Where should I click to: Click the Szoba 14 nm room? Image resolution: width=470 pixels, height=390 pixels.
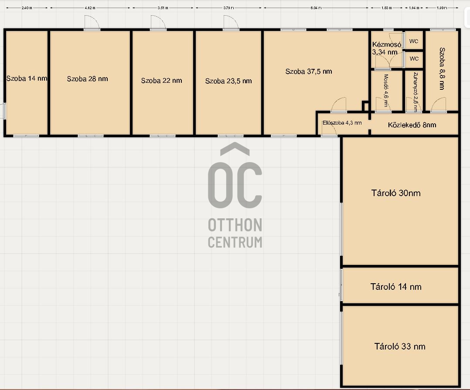(x=26, y=79)
